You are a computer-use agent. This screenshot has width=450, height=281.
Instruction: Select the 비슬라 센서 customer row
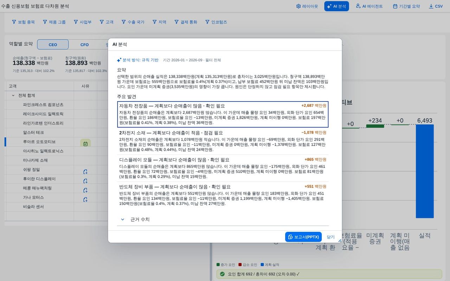coord(33,207)
